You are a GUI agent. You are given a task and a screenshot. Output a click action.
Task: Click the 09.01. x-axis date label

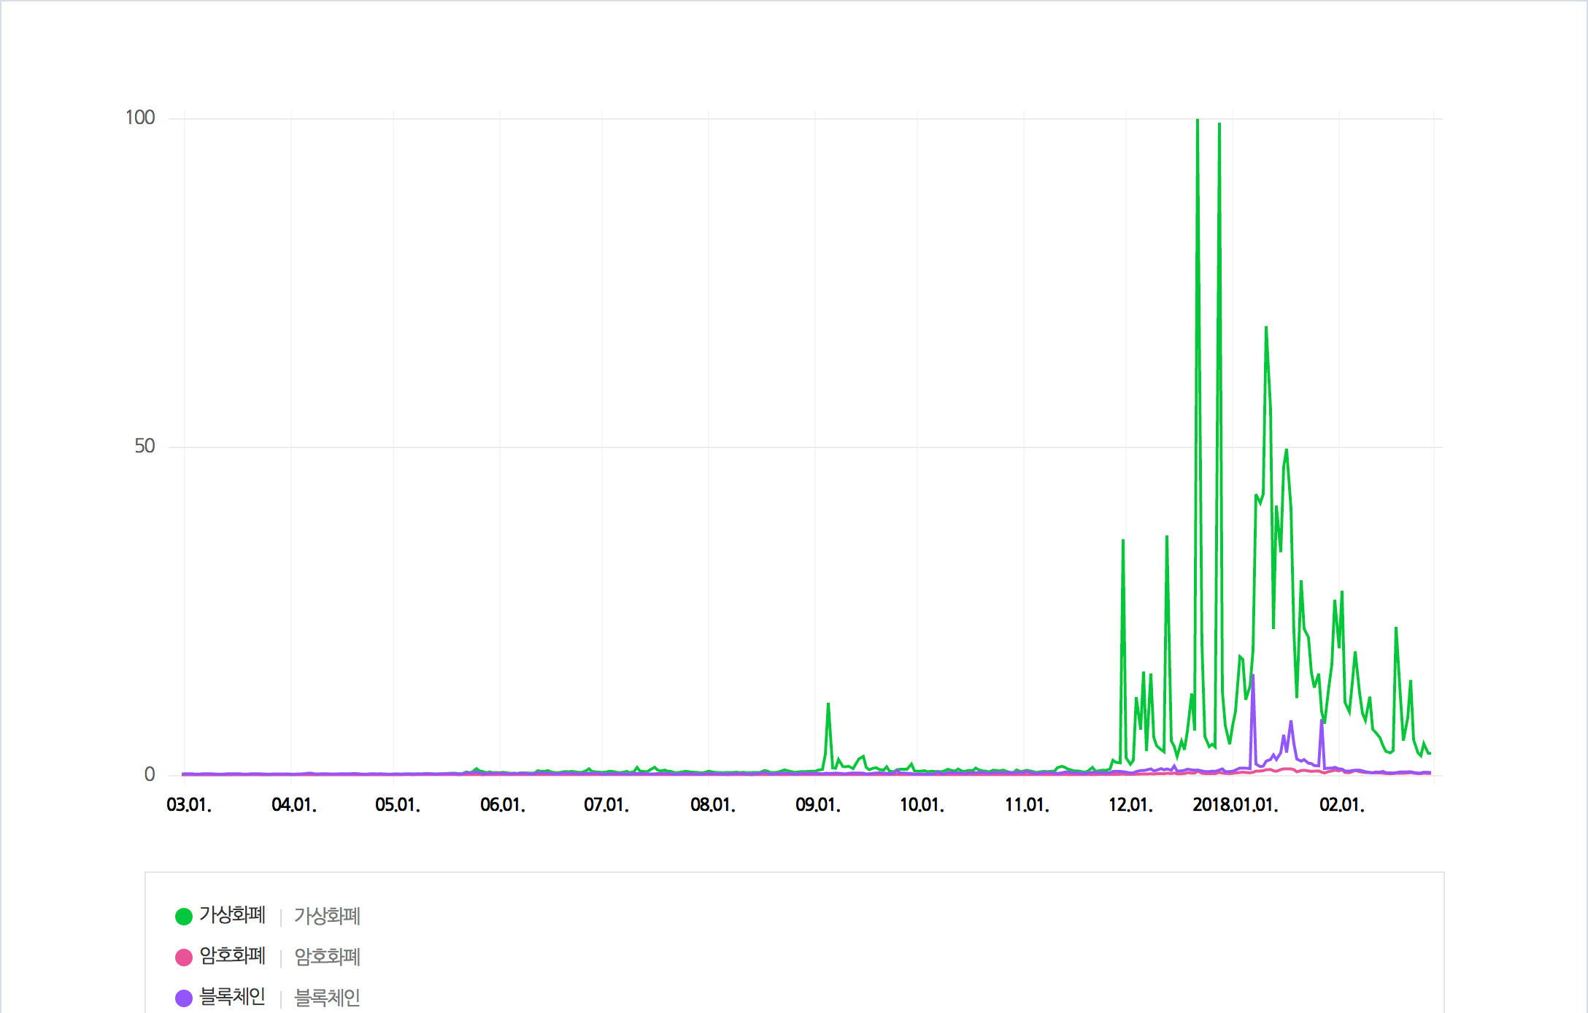click(x=818, y=805)
